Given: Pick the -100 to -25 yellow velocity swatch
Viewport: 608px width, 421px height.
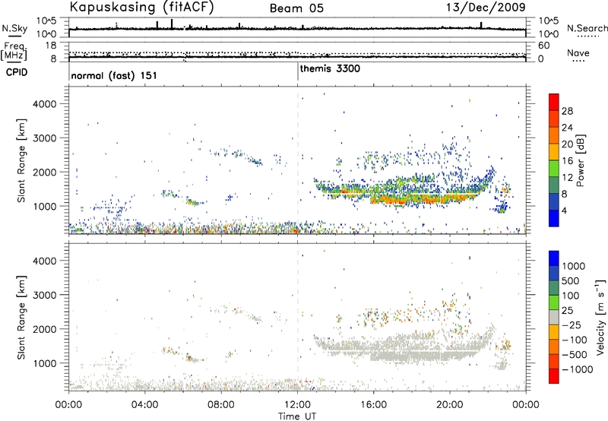Looking at the screenshot, I should pyautogui.click(x=554, y=332).
